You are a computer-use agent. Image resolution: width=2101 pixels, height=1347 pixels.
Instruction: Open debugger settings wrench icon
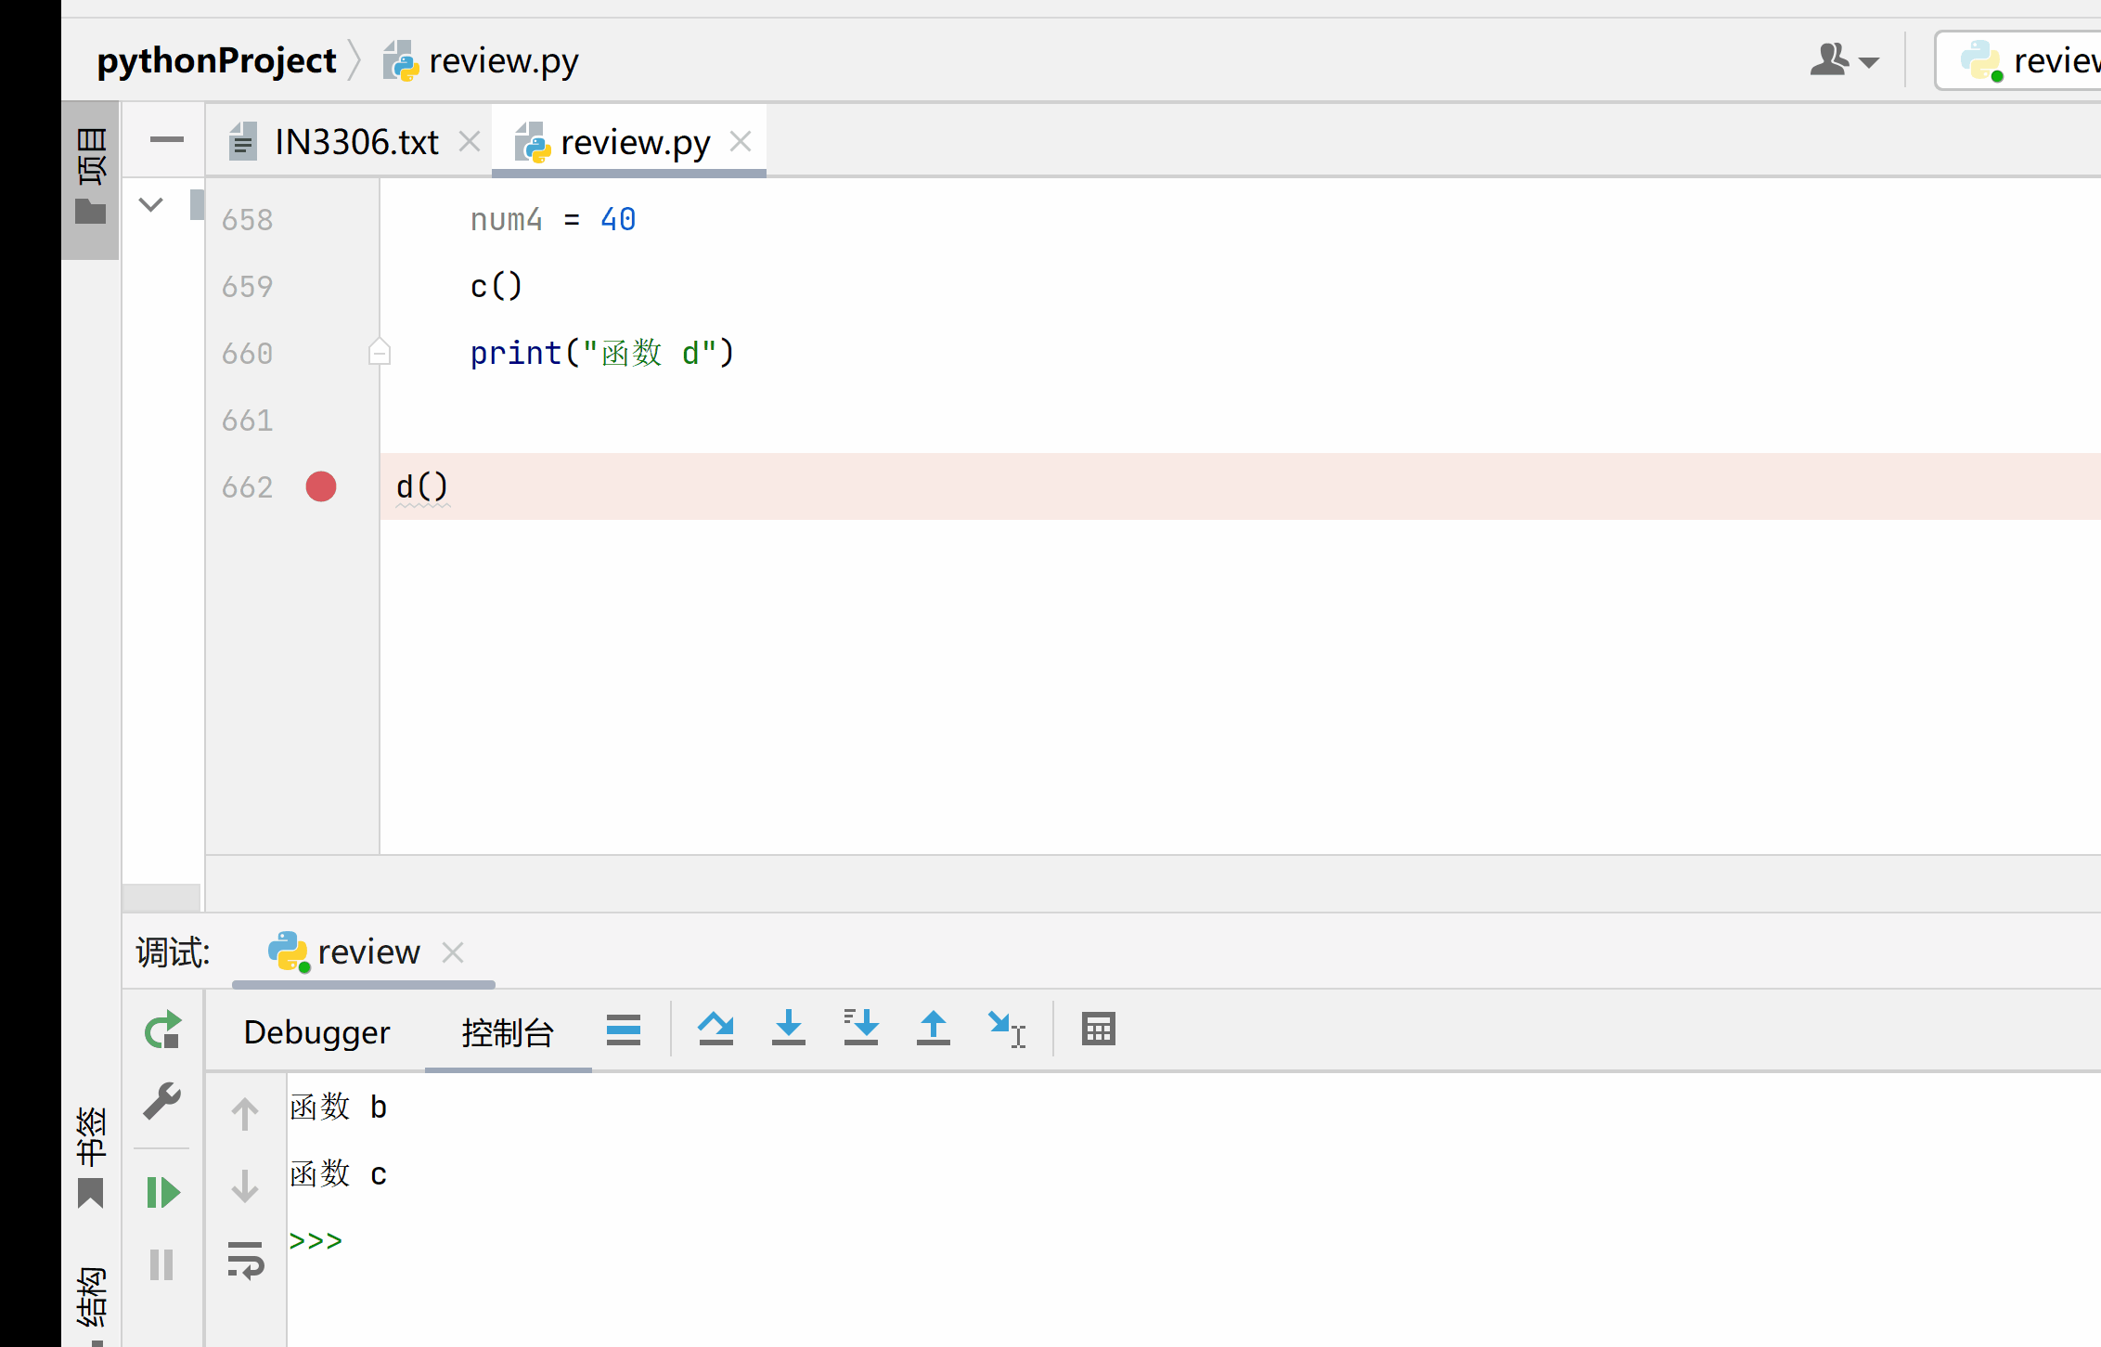tap(162, 1101)
